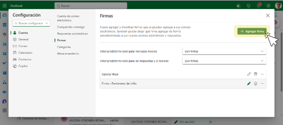
Task: Open the colorful Copilot app icon in rail
Action: pos(4,34)
